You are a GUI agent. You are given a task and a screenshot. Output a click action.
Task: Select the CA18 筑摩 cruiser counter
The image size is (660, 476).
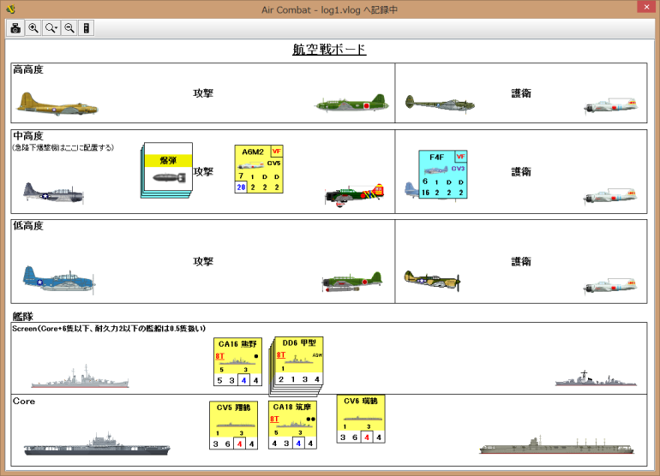(x=292, y=425)
